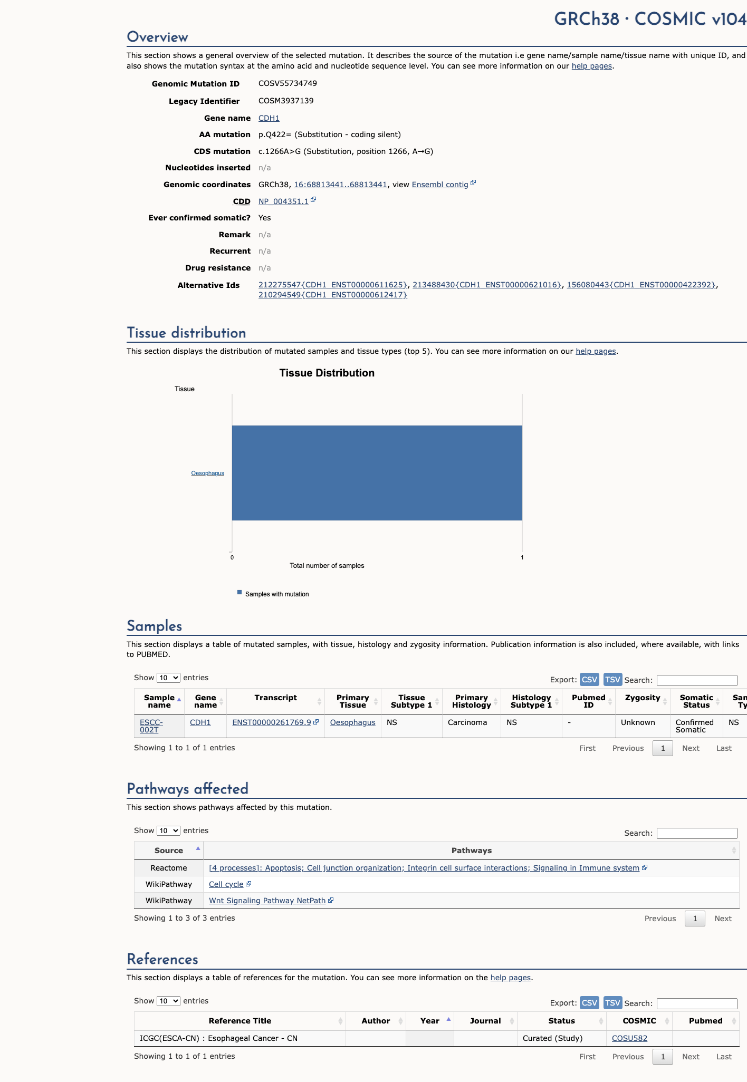This screenshot has width=747, height=1082.
Task: Sort Samples table by Sample name
Action: (x=159, y=701)
